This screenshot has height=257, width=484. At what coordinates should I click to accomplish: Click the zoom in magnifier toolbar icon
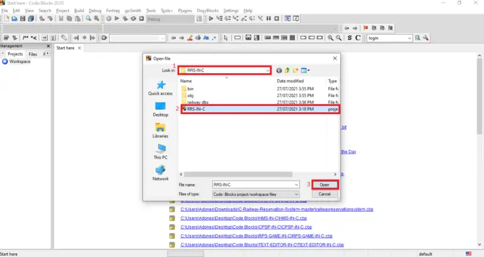pyautogui.click(x=330, y=38)
